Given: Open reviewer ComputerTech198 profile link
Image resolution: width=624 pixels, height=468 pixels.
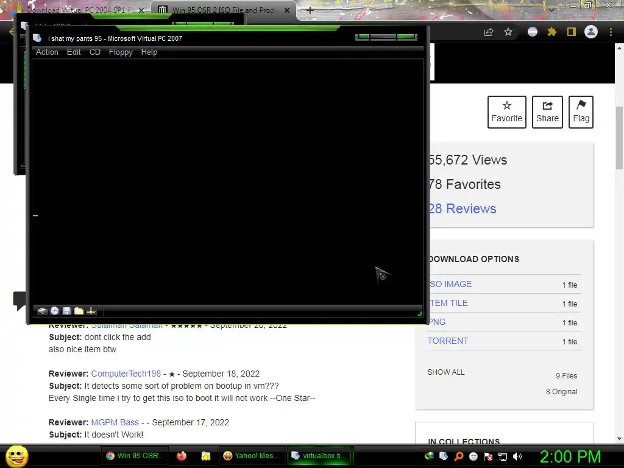Looking at the screenshot, I should (x=126, y=374).
